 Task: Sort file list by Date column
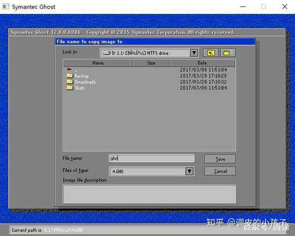pos(202,63)
